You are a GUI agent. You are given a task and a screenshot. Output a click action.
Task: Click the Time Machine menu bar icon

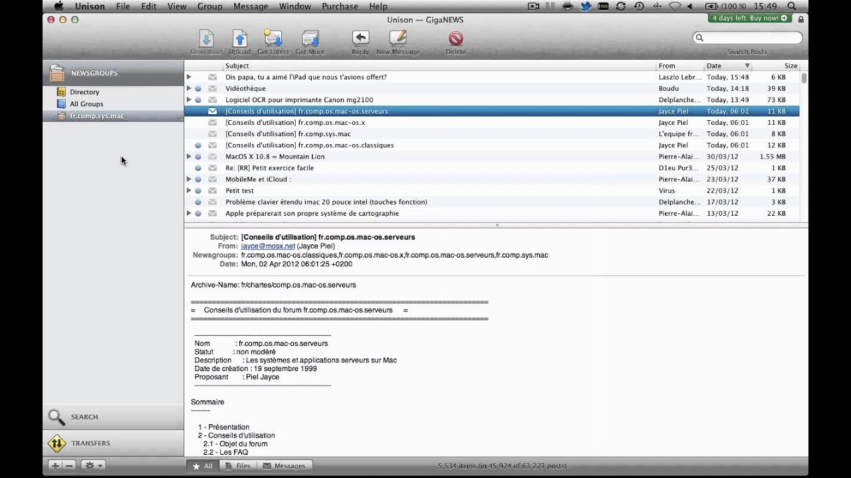(639, 6)
